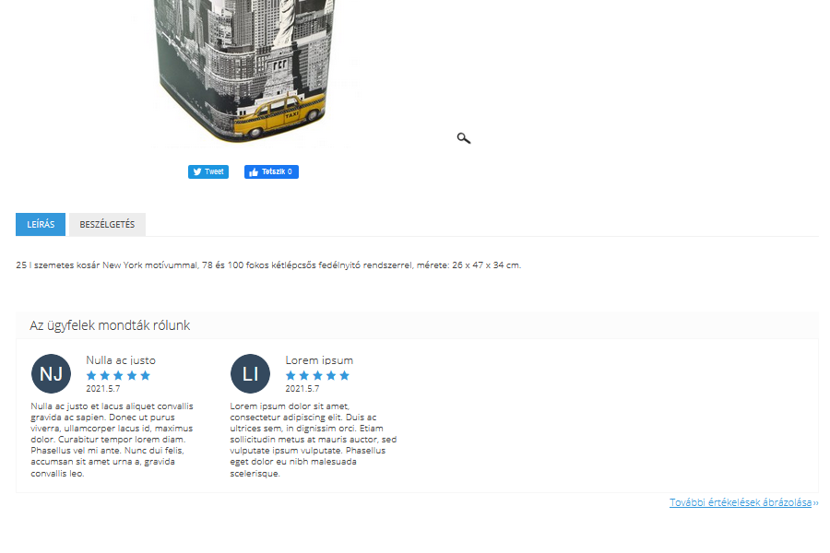The width and height of the screenshot is (830, 553).
Task: Click the product description text paragraph
Action: click(x=268, y=265)
